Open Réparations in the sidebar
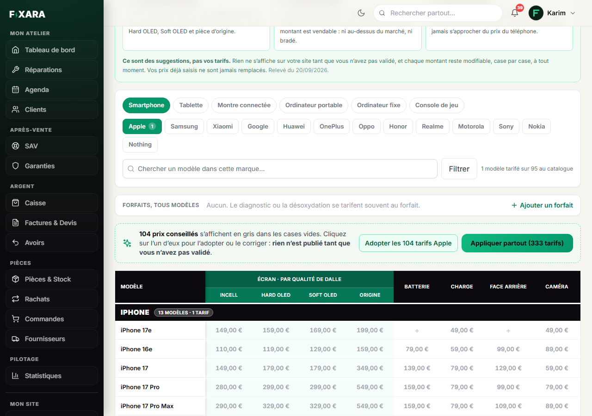The width and height of the screenshot is (592, 416). (52, 70)
